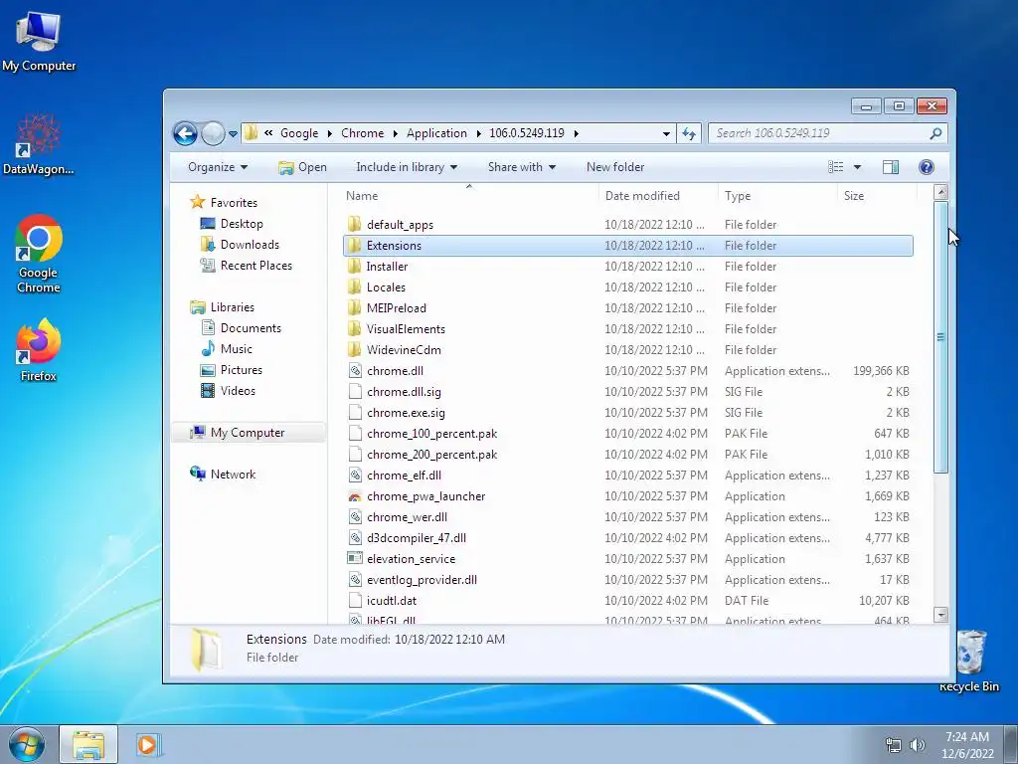Open the address bar history dropdown
The width and height of the screenshot is (1018, 764).
tap(666, 134)
